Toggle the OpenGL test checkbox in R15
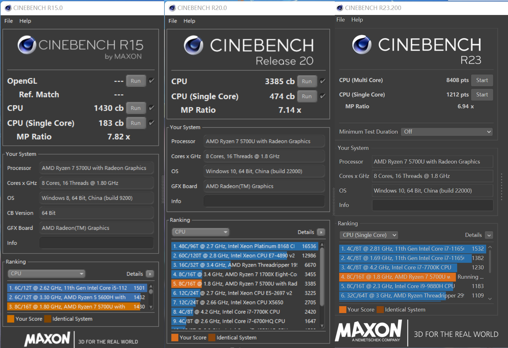This screenshot has width=508, height=348. point(152,81)
